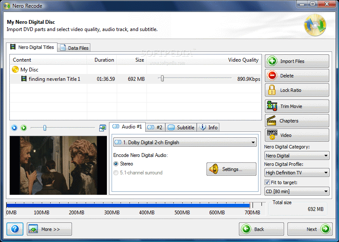The width and height of the screenshot is (339, 242).
Task: Select the 5.1-channel surround radio option
Action: pyautogui.click(x=116, y=173)
